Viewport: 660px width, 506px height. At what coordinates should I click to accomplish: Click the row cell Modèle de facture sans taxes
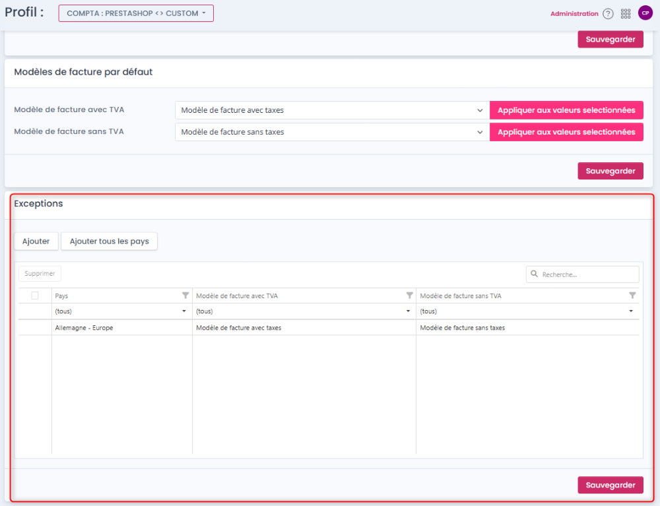(x=527, y=328)
